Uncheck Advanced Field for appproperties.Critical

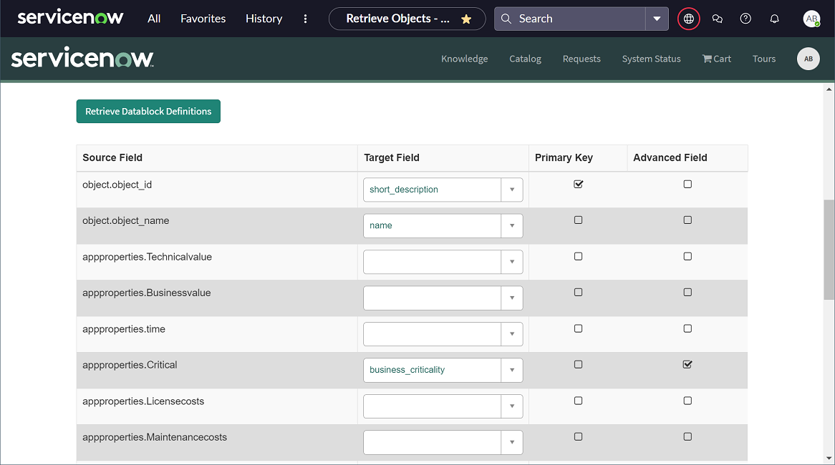[x=687, y=364]
